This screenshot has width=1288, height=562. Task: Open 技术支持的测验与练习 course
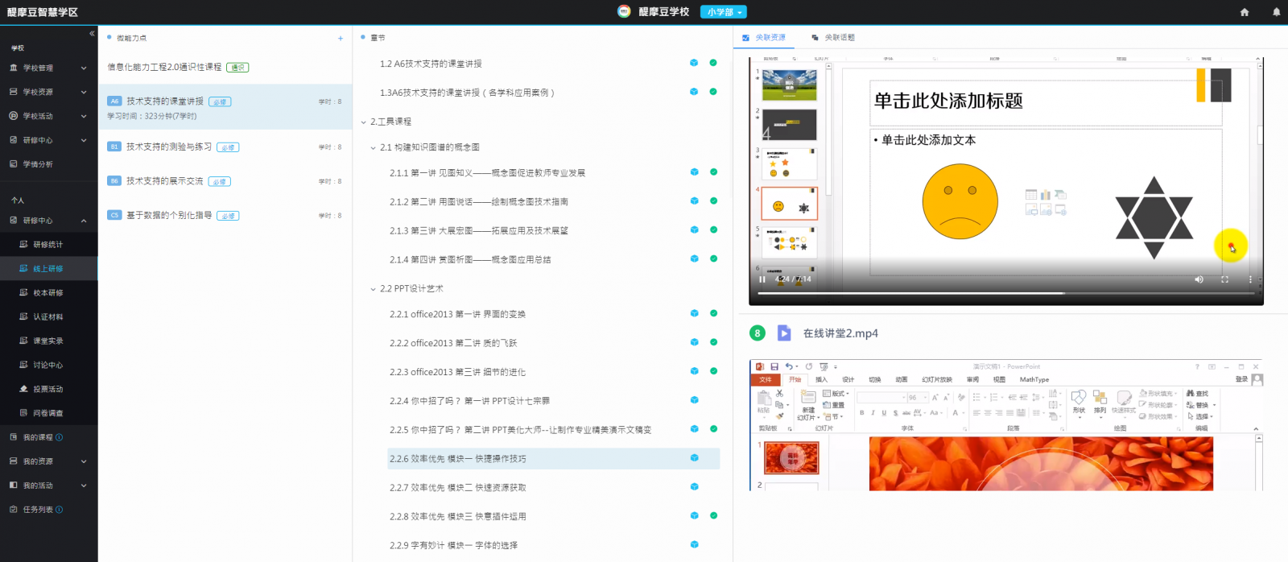169,147
